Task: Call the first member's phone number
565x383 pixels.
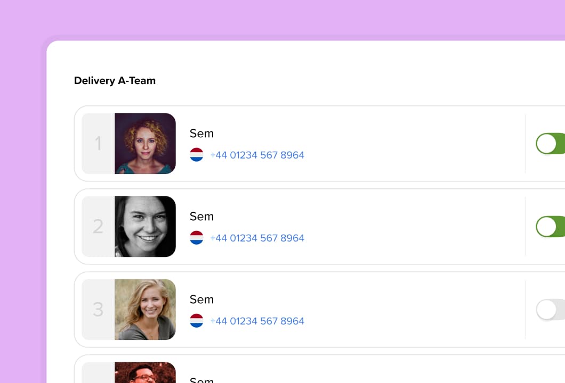Action: click(x=257, y=155)
